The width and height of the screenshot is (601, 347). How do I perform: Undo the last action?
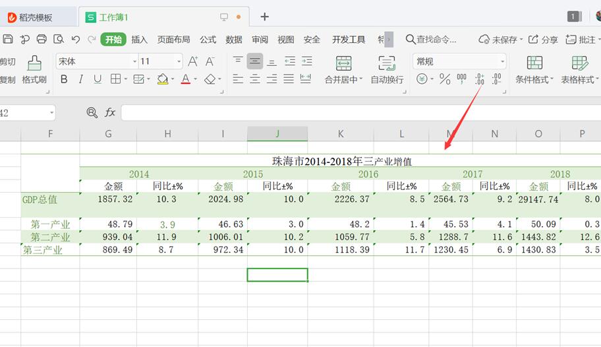(76, 39)
